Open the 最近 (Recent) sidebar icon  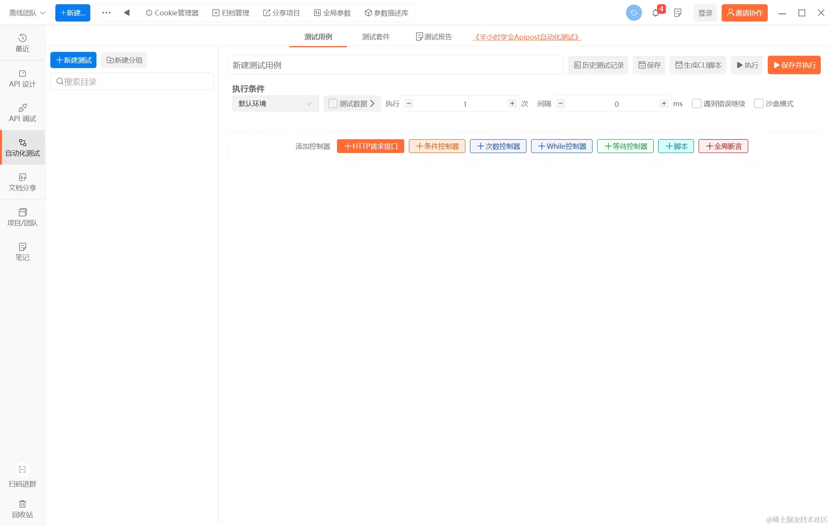[22, 43]
